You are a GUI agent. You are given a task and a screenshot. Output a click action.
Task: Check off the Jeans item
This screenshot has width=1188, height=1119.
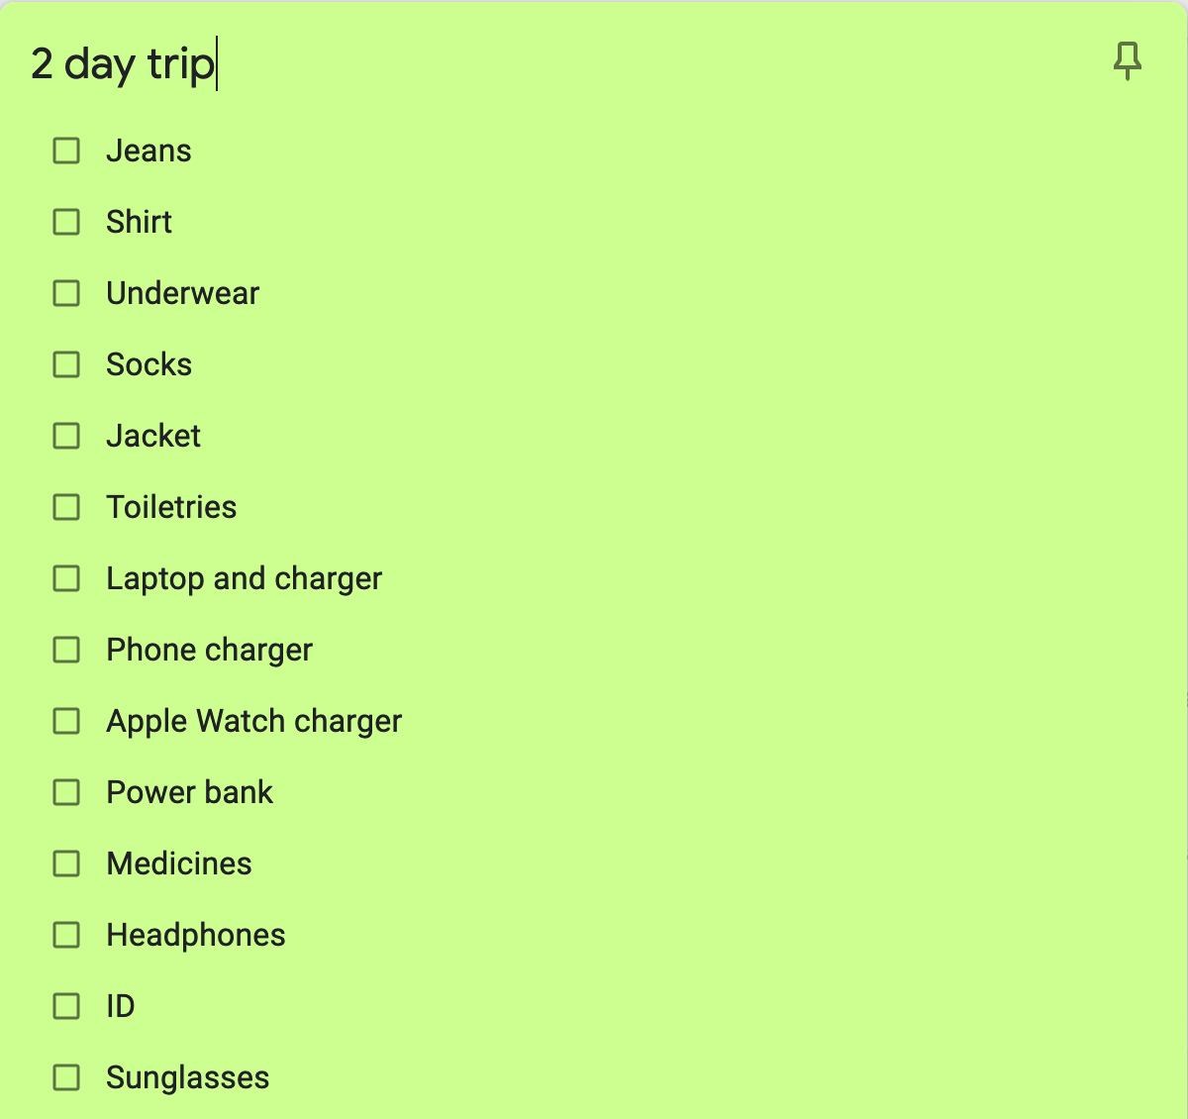coord(66,151)
